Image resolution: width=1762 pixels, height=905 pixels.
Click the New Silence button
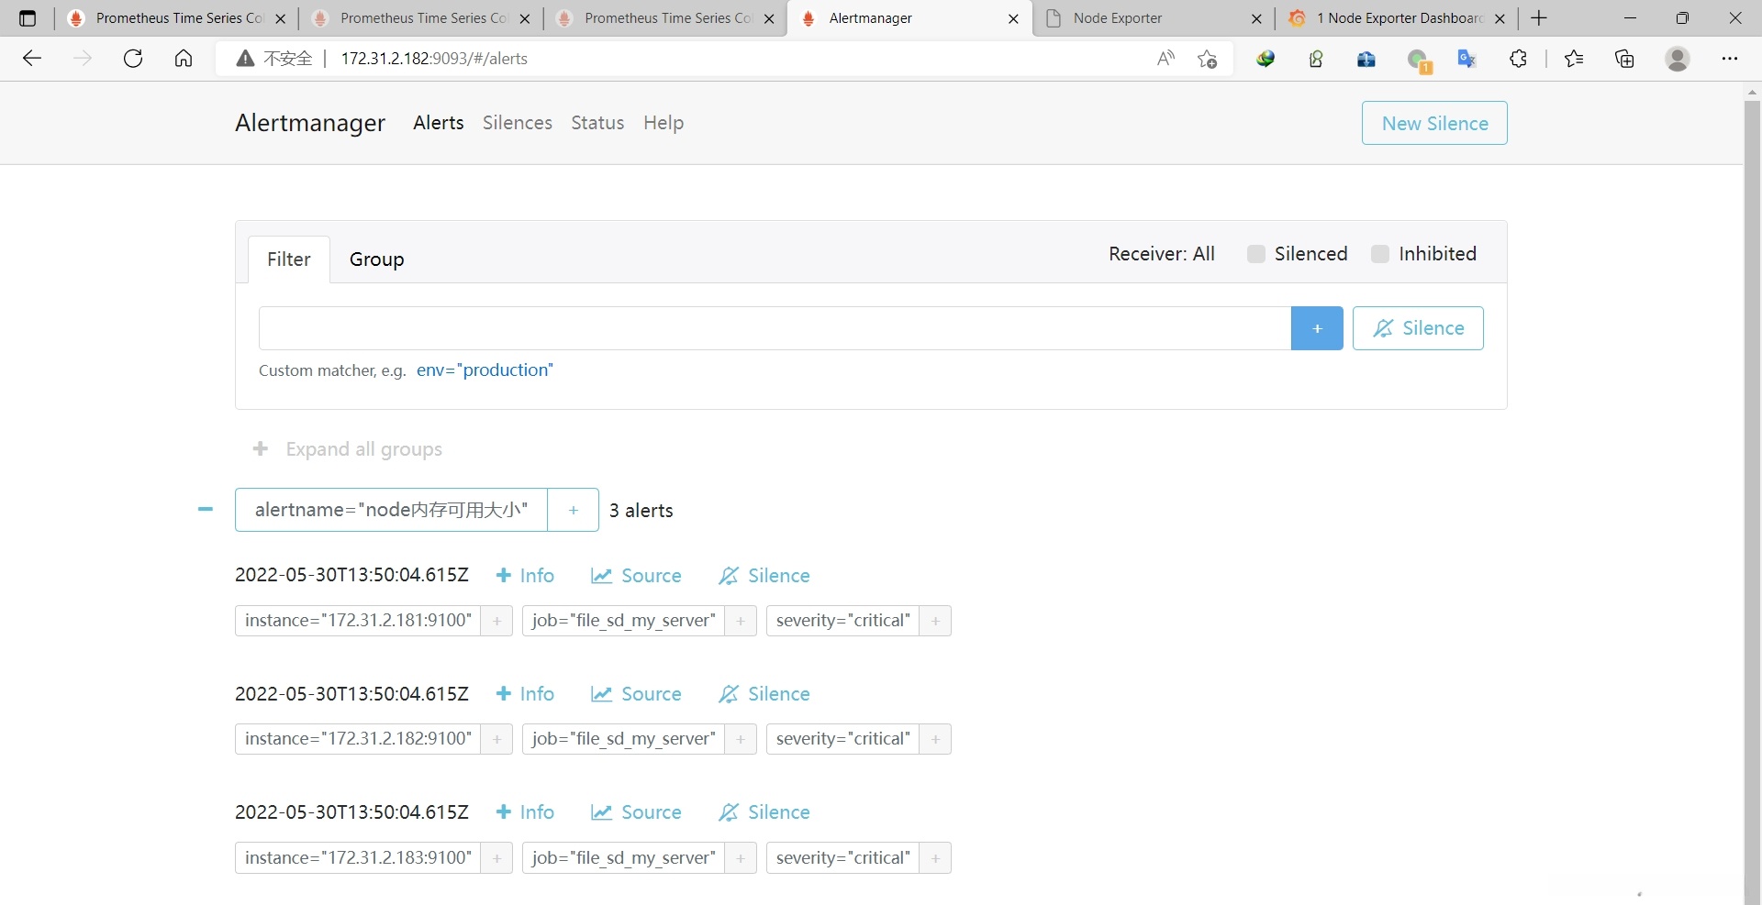tap(1434, 123)
